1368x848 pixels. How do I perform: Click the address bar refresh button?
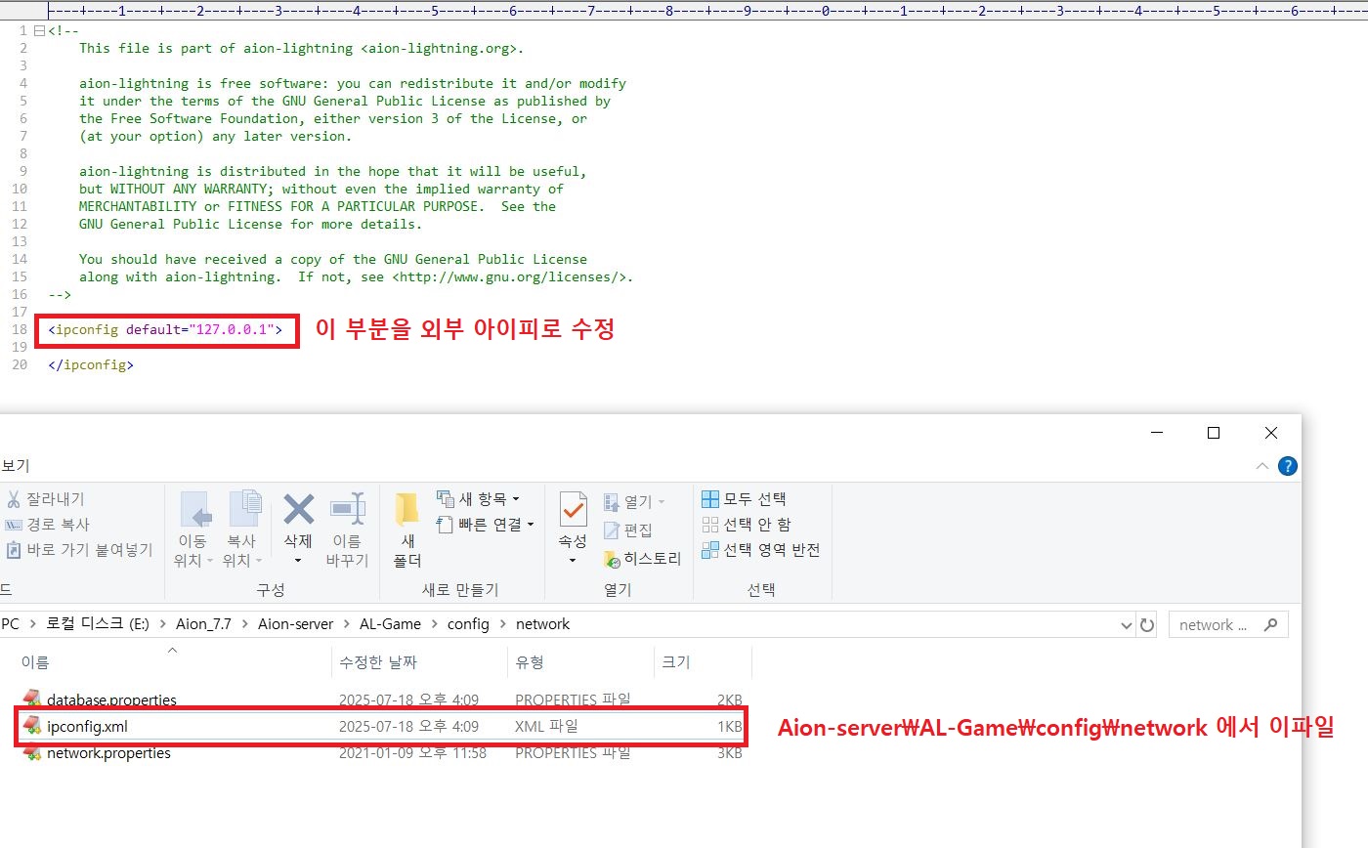click(1147, 624)
